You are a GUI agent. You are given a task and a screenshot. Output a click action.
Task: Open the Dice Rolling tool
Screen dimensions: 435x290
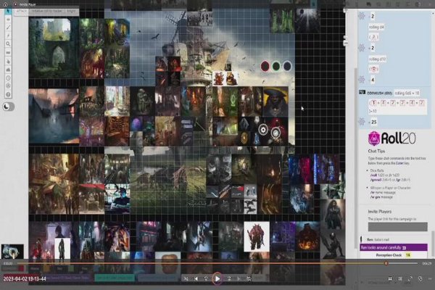coord(8,86)
